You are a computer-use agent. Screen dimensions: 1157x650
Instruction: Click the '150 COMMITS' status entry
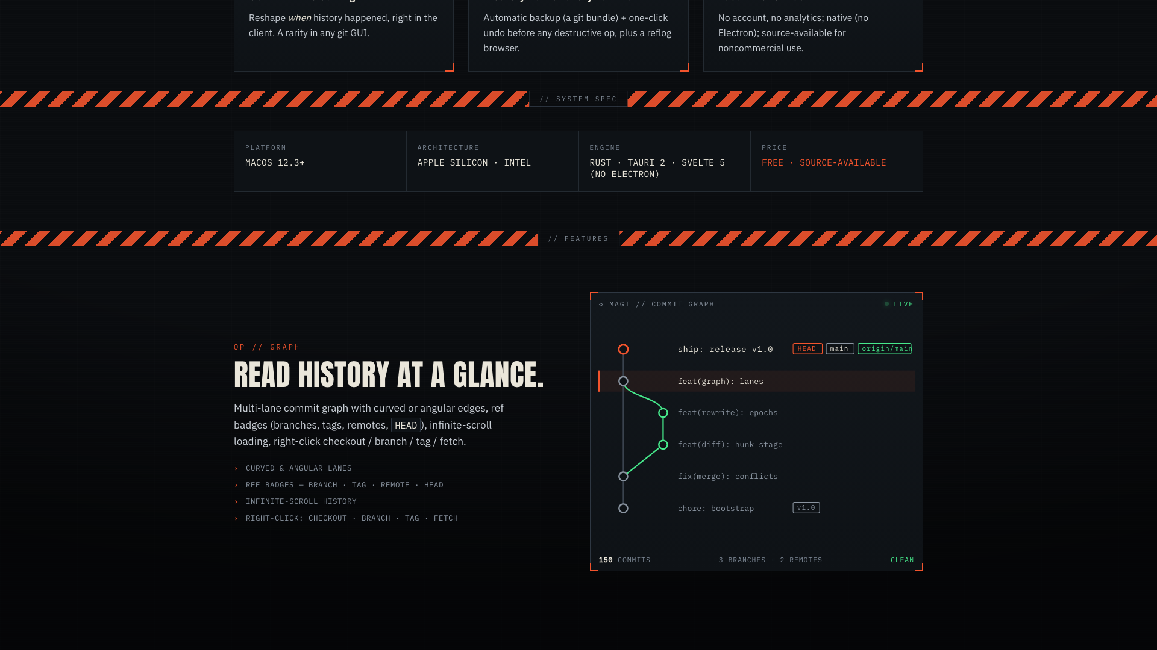(624, 560)
